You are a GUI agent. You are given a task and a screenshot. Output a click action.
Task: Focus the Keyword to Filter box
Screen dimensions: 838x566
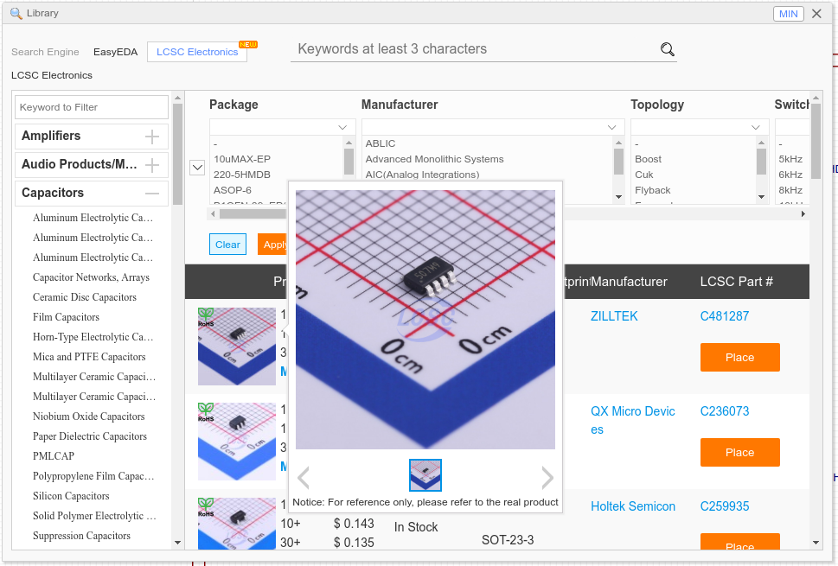click(x=92, y=107)
